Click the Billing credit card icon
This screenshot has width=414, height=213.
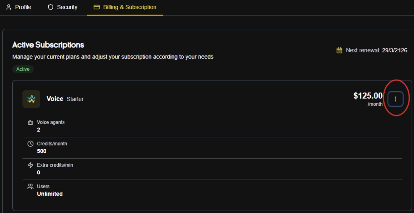96,7
